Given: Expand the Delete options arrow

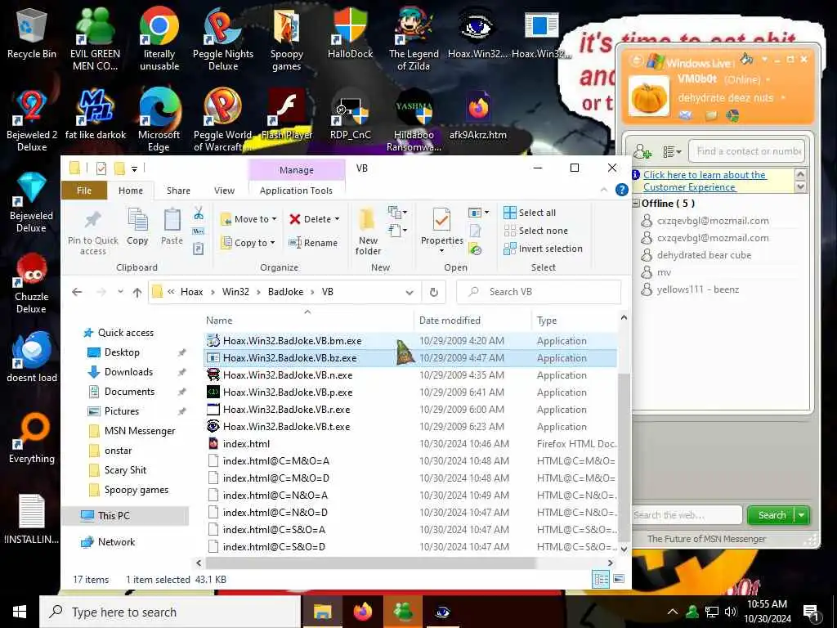Looking at the screenshot, I should click(x=337, y=219).
